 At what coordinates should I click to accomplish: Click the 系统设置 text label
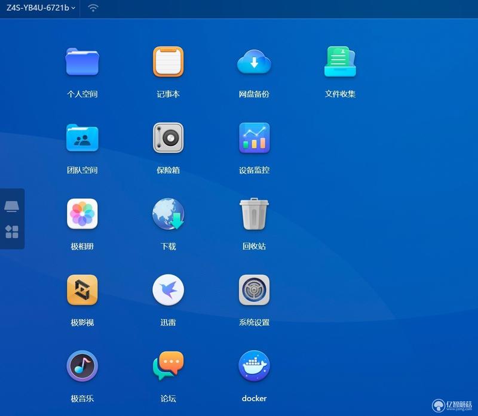click(x=255, y=322)
